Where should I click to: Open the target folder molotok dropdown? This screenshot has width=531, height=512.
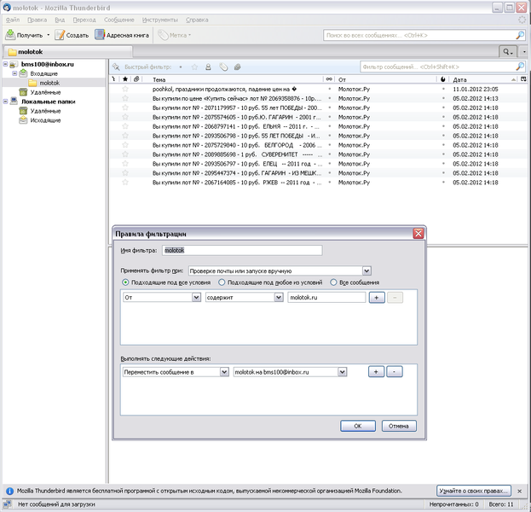click(x=291, y=372)
